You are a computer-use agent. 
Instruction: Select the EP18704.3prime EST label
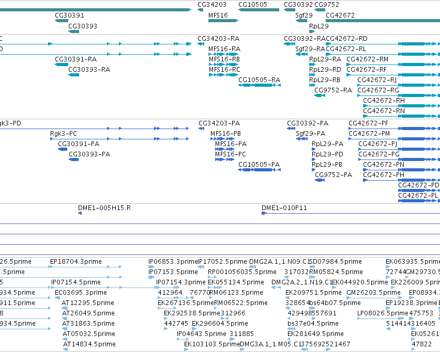76,262
